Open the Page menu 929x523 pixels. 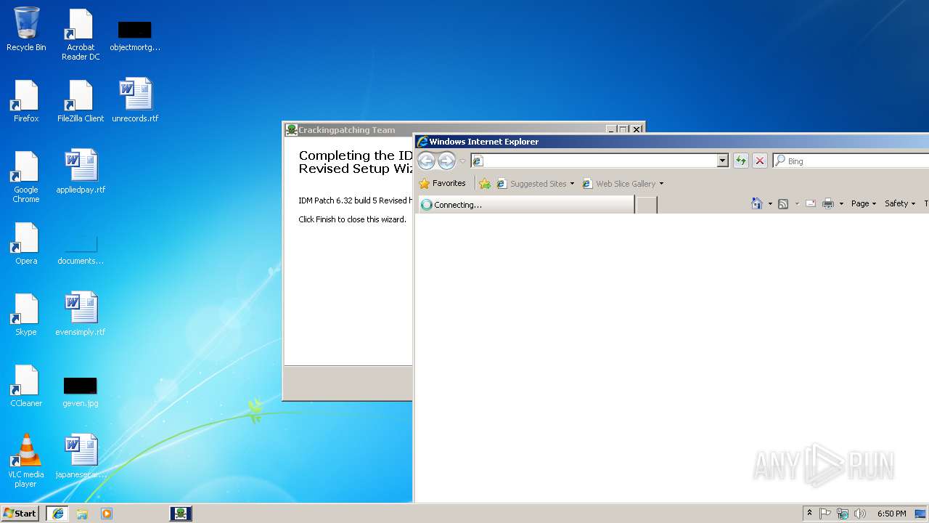(864, 203)
